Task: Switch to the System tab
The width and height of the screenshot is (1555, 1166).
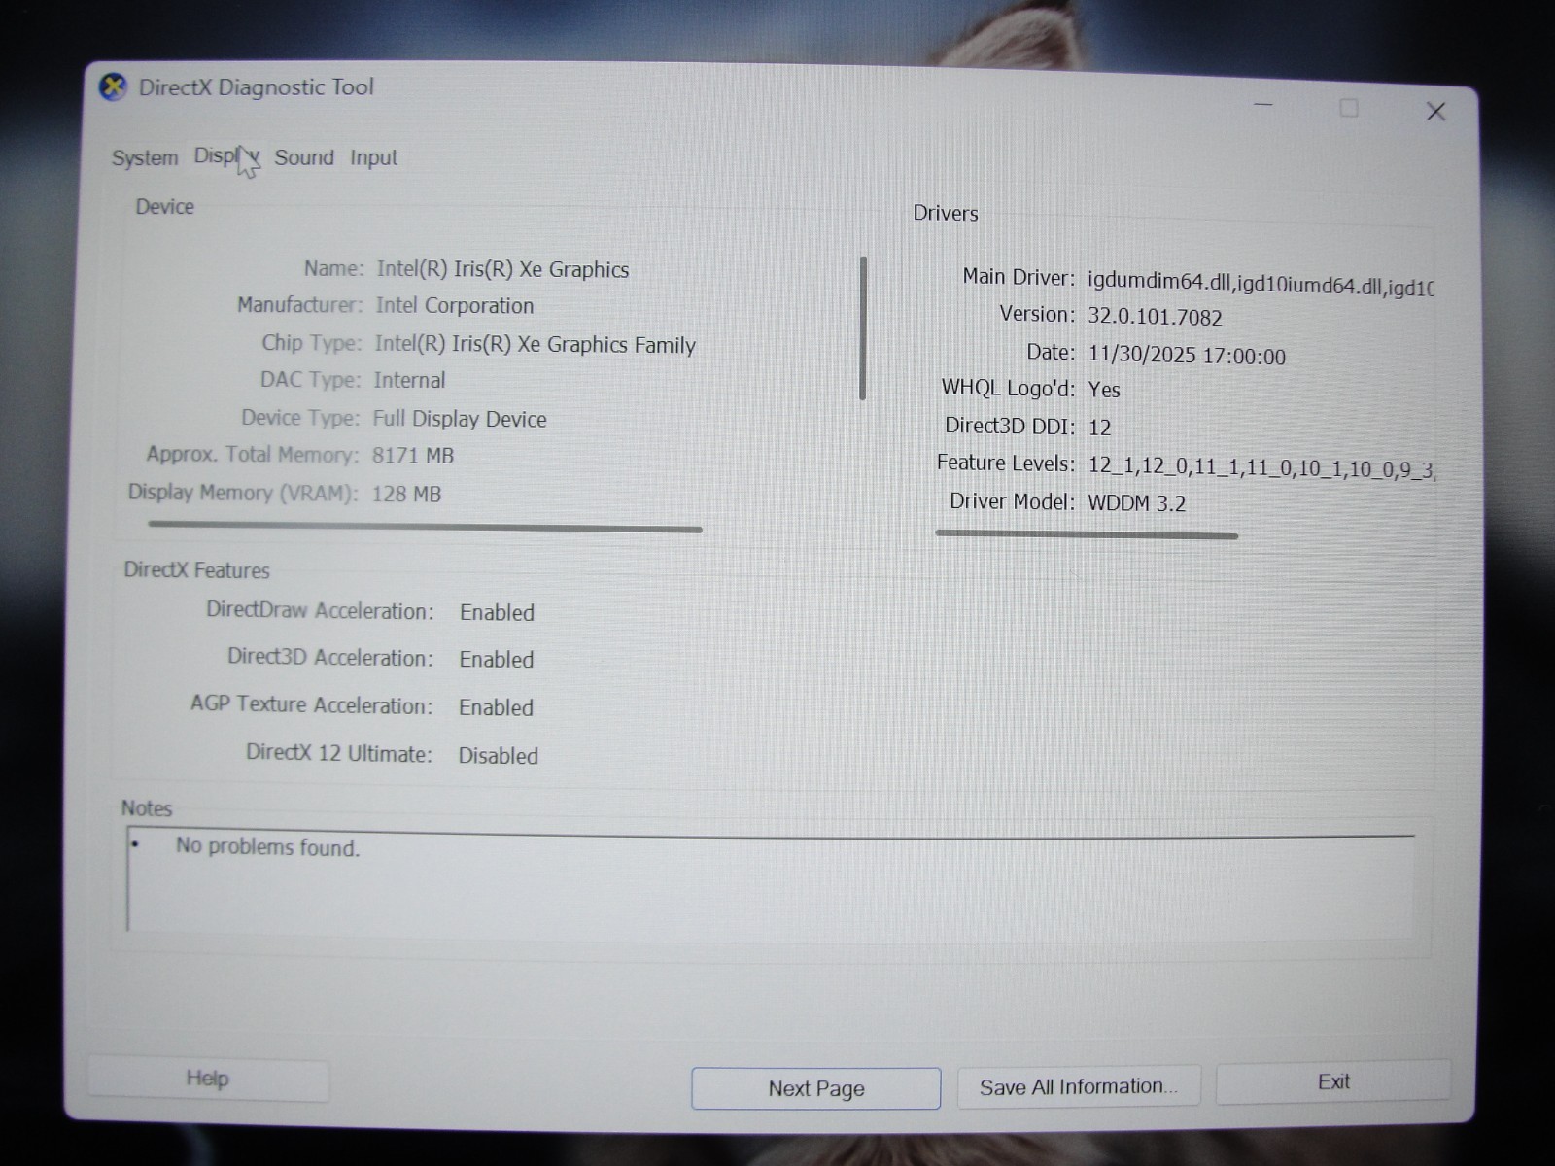Action: click(145, 157)
